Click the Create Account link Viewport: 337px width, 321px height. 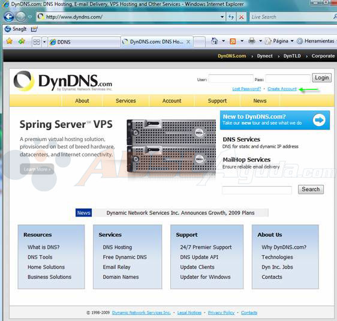282,89
